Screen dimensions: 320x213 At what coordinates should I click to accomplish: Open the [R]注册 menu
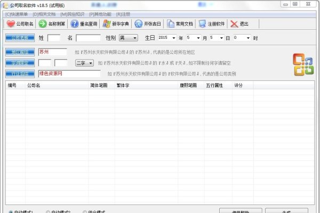point(123,14)
